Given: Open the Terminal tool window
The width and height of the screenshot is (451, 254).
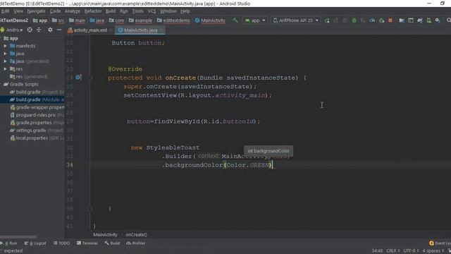Looking at the screenshot, I should tap(87, 243).
